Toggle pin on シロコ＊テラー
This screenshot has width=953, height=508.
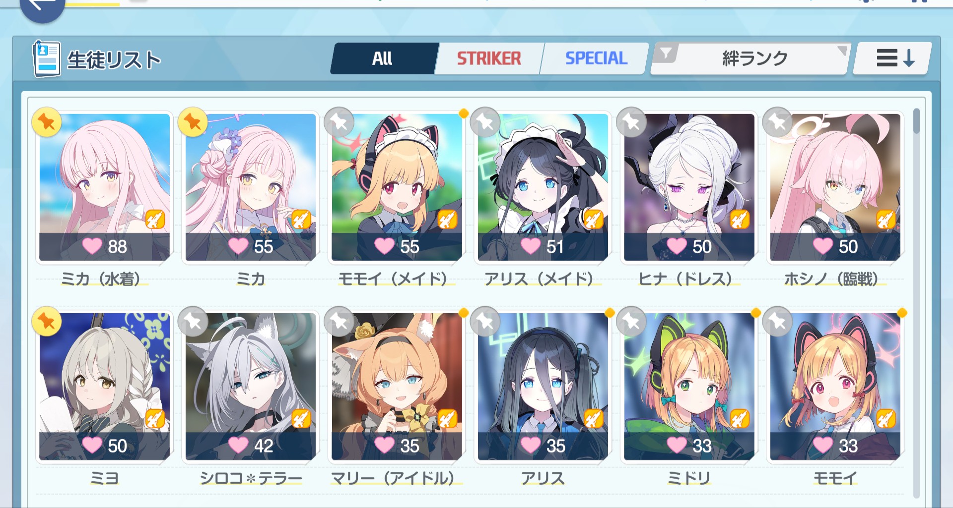click(x=193, y=322)
